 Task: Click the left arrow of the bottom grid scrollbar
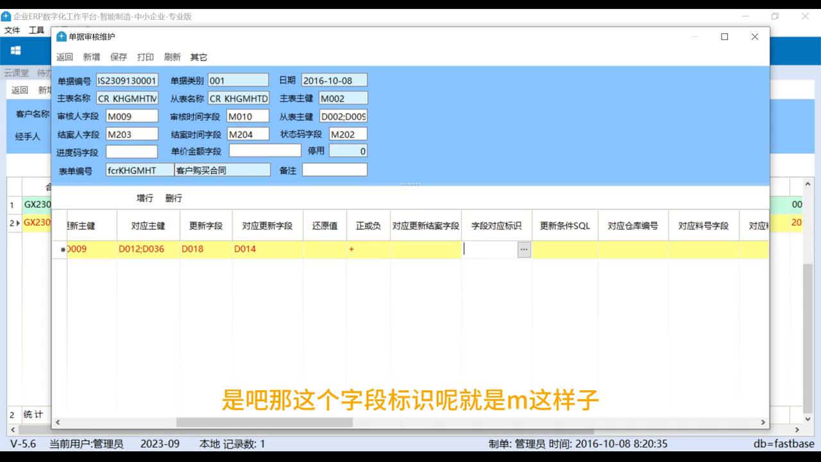57,422
